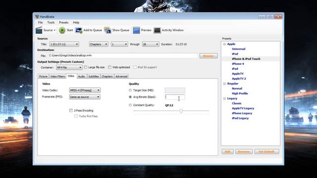The height and width of the screenshot is (178, 317).
Task: Enable Web optimized checkbox
Action: click(x=109, y=67)
